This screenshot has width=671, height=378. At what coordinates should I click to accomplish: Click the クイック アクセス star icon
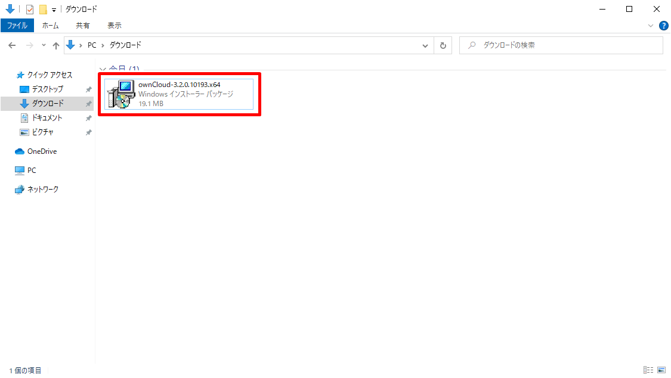pyautogui.click(x=20, y=75)
